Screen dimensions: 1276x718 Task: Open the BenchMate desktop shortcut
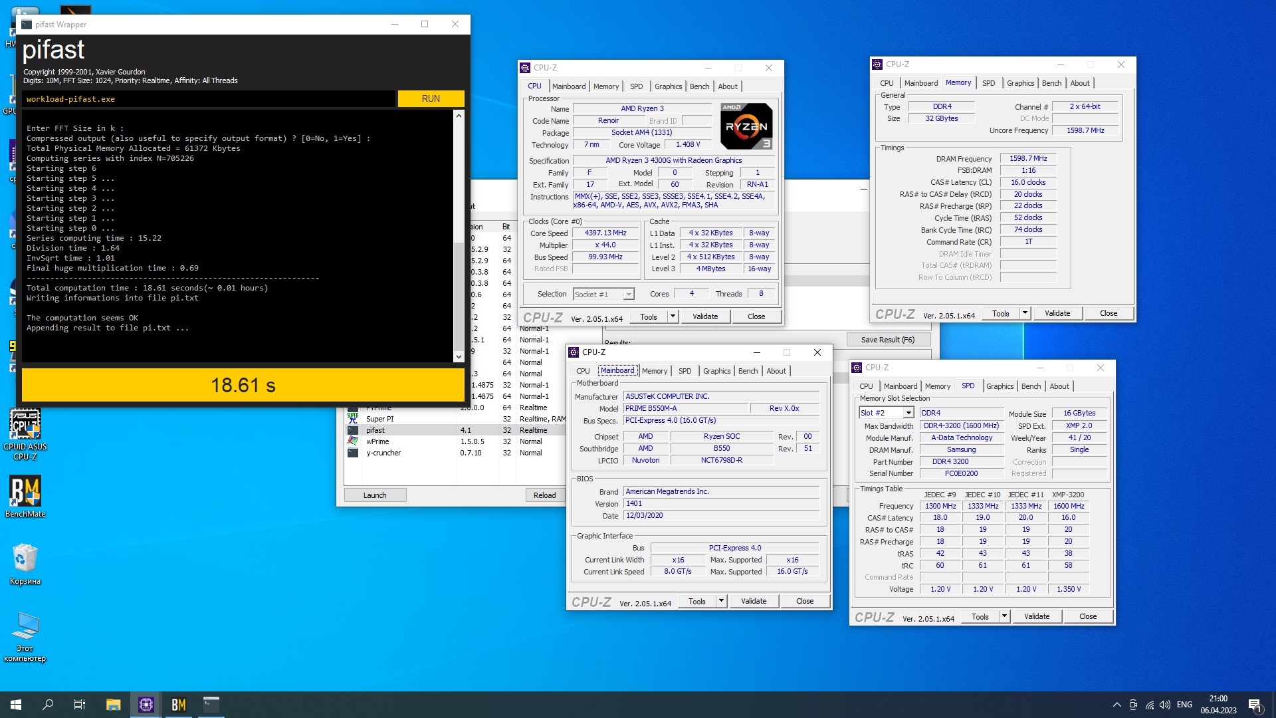point(25,497)
